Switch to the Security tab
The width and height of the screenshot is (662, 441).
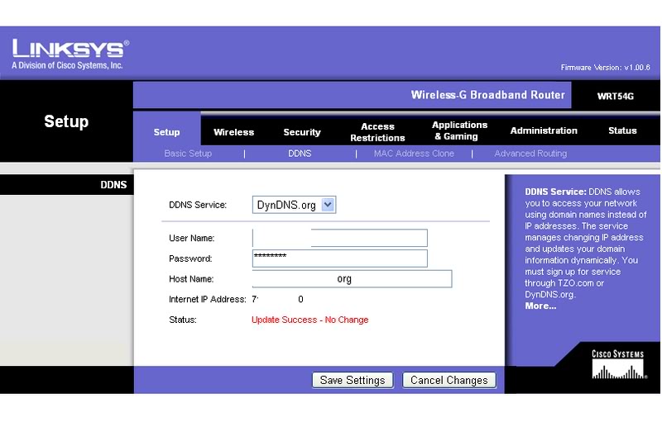[302, 132]
